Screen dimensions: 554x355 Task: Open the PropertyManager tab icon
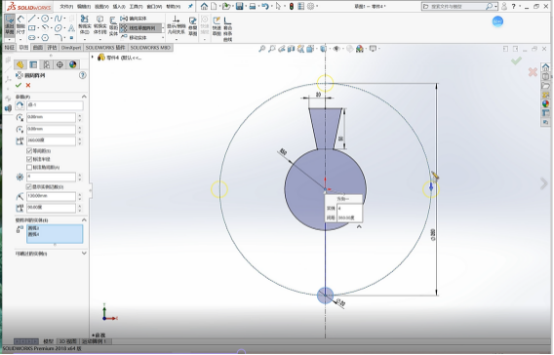(x=33, y=64)
